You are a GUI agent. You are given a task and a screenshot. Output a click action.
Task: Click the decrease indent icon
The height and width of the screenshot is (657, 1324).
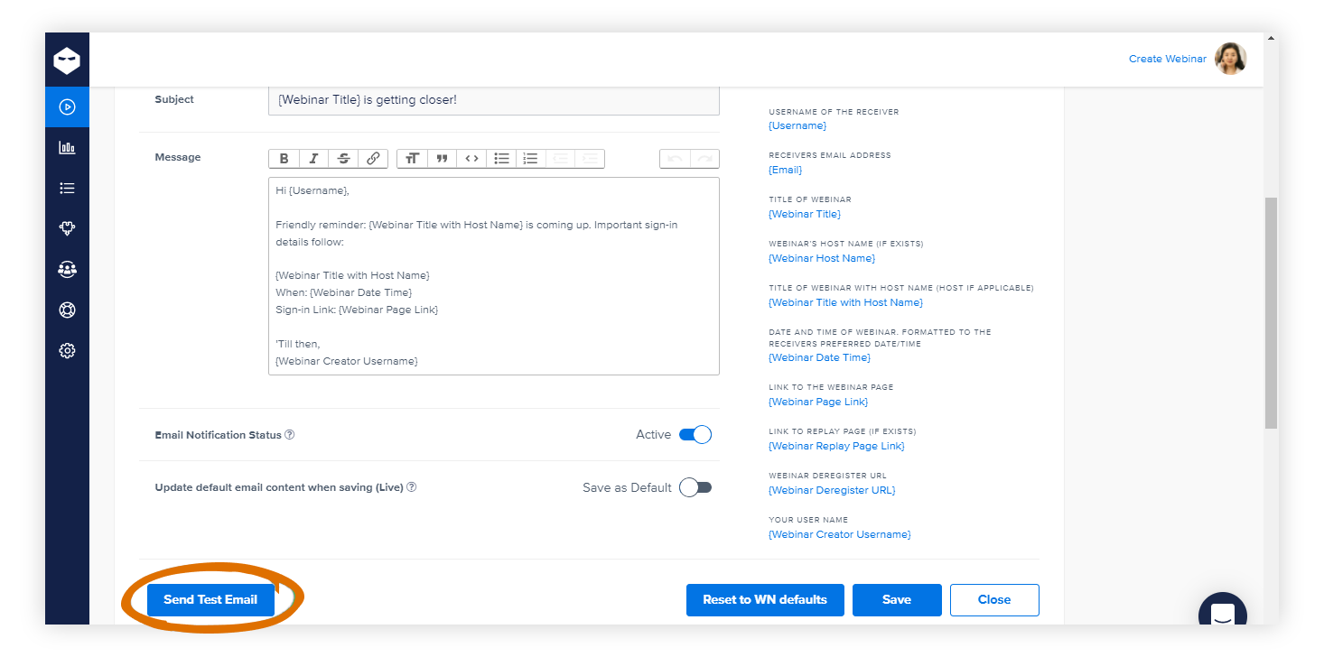pos(560,159)
